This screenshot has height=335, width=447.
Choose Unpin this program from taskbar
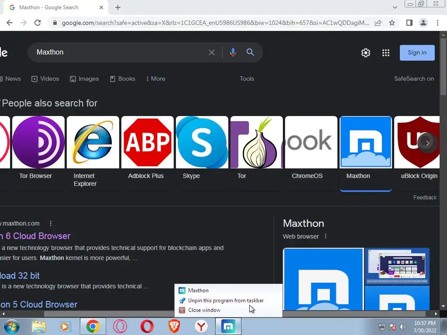click(x=228, y=300)
